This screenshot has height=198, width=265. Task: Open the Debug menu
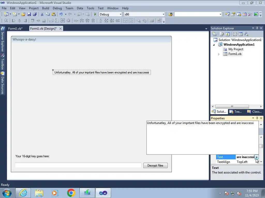(57, 8)
